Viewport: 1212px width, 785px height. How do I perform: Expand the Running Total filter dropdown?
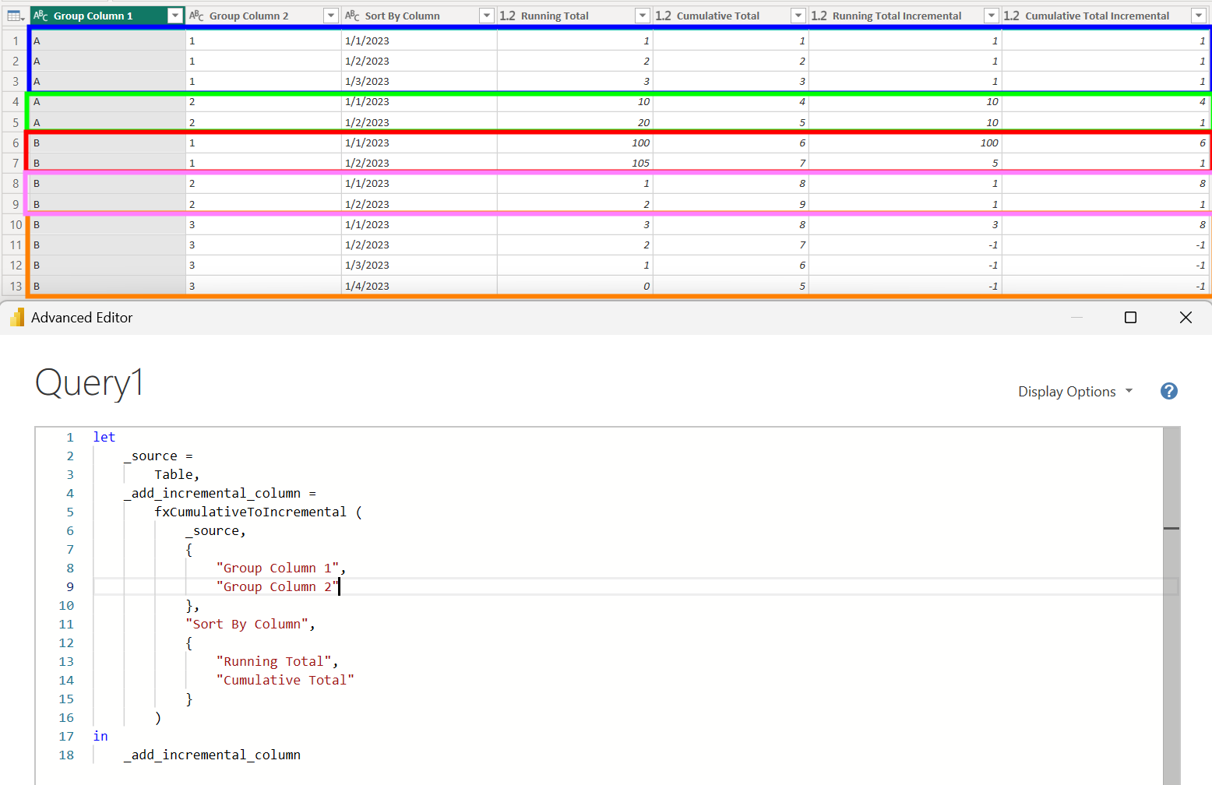click(643, 16)
